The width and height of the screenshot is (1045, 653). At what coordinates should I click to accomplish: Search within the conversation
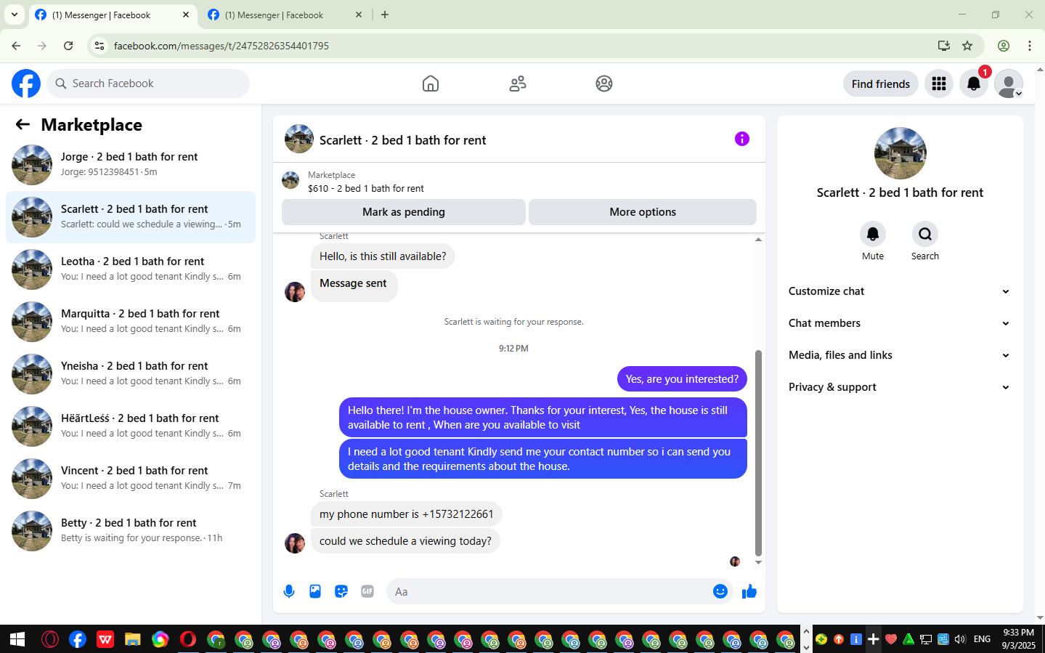925,234
